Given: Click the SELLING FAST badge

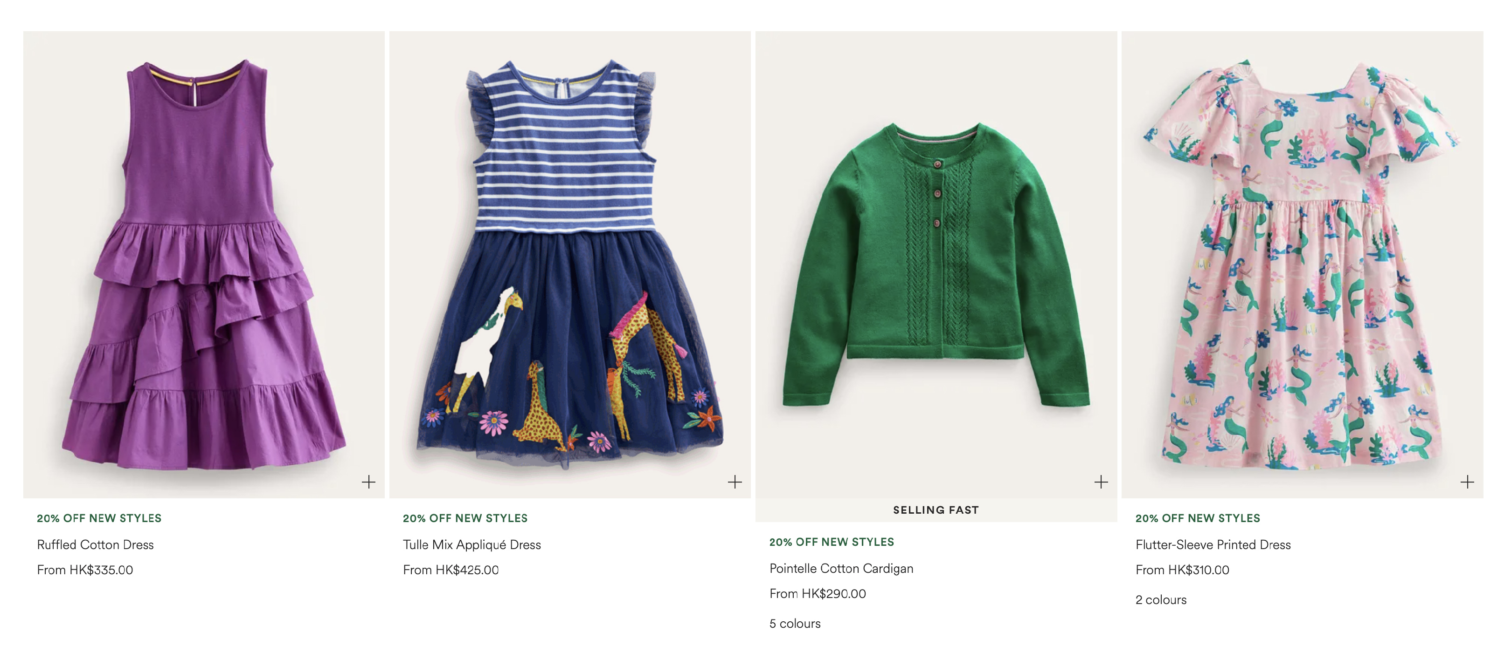Looking at the screenshot, I should [x=936, y=510].
